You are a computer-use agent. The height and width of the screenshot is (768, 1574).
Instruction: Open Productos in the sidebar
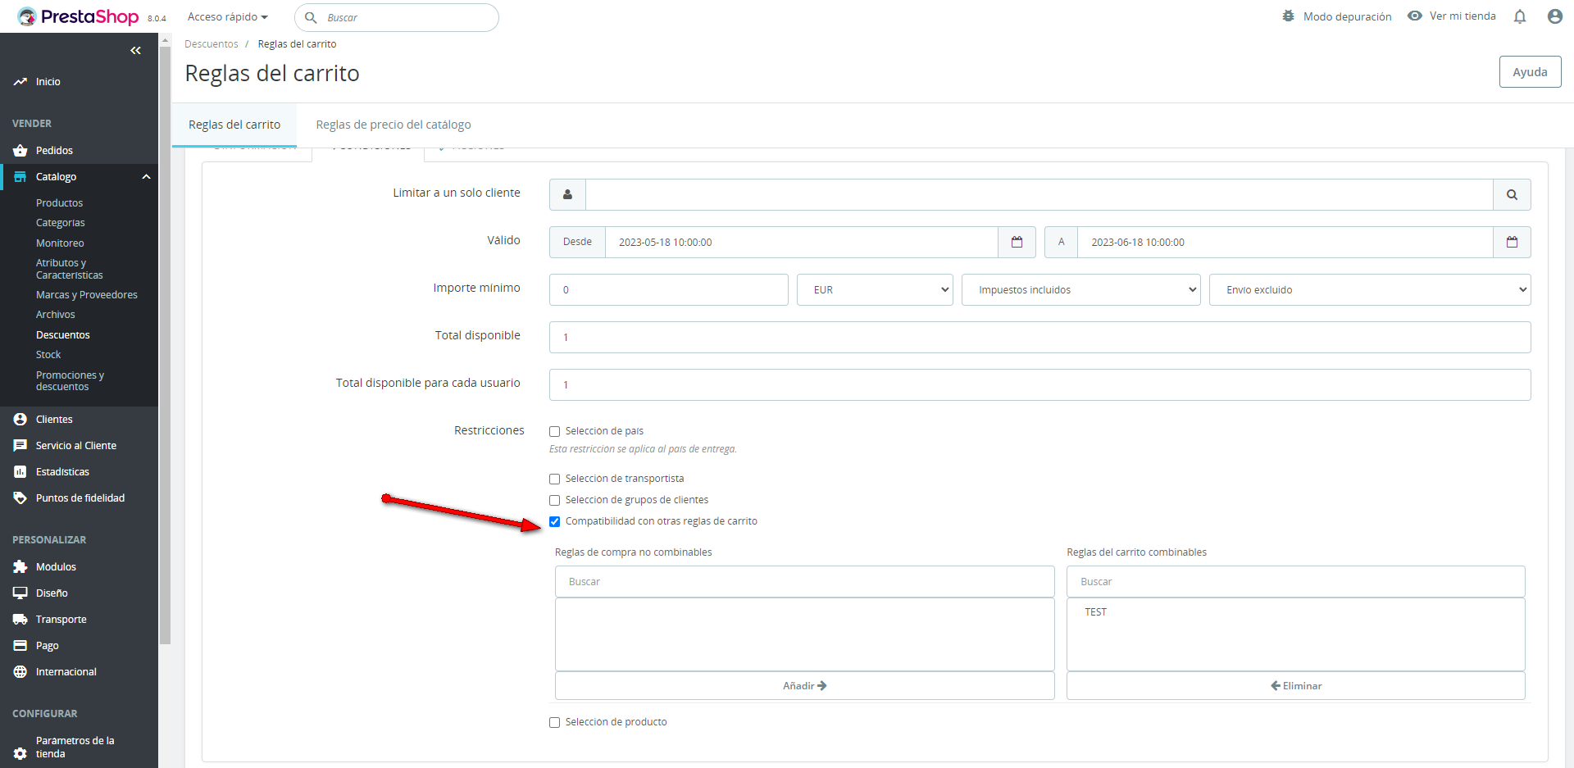(x=59, y=203)
